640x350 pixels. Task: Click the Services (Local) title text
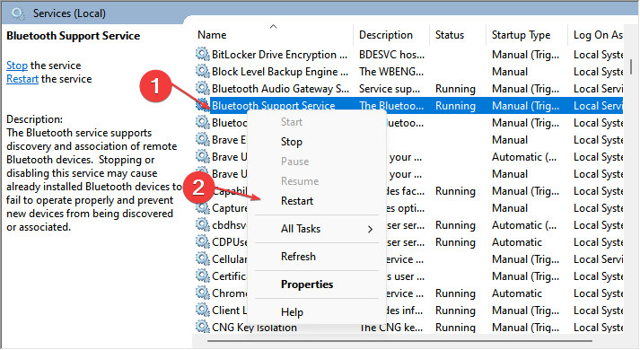(x=69, y=13)
